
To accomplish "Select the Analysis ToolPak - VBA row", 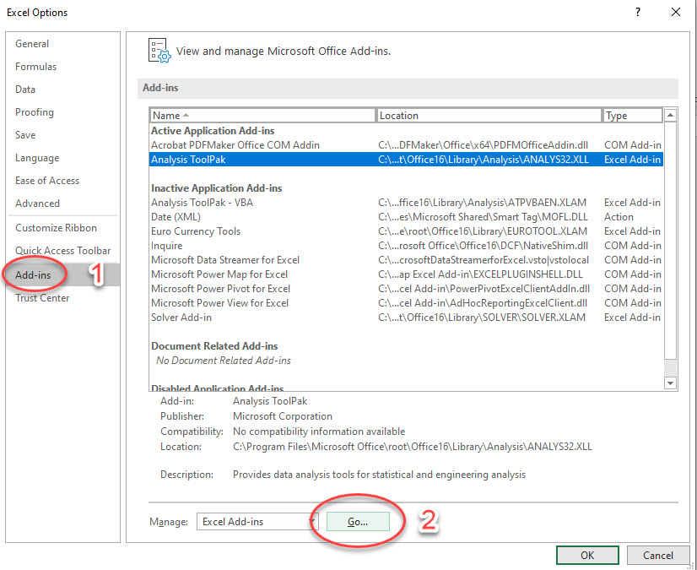I will [406, 203].
